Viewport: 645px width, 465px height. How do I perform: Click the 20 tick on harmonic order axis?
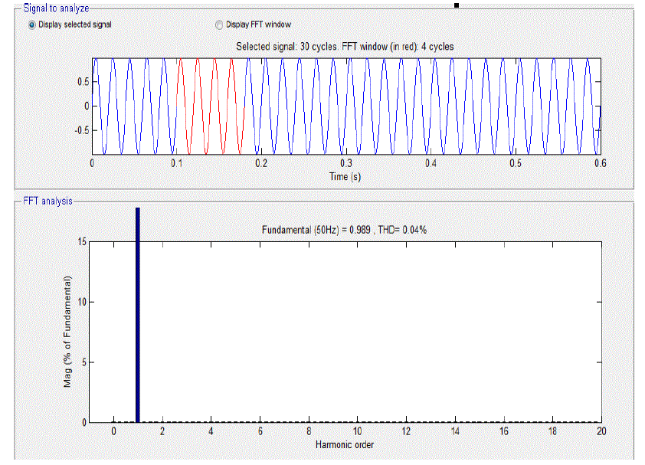coord(601,432)
